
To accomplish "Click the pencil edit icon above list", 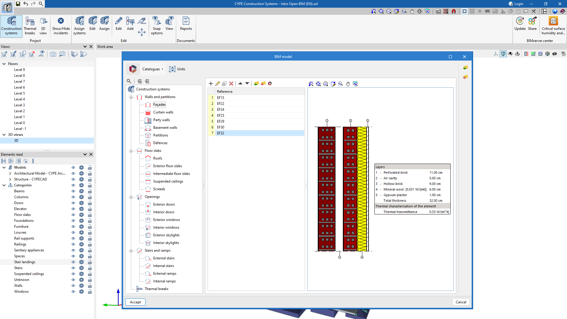I will tap(218, 84).
